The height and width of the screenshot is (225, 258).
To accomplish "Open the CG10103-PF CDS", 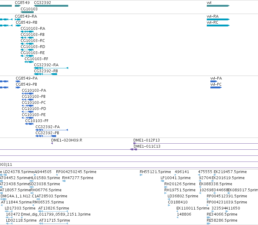I will (37, 121).
